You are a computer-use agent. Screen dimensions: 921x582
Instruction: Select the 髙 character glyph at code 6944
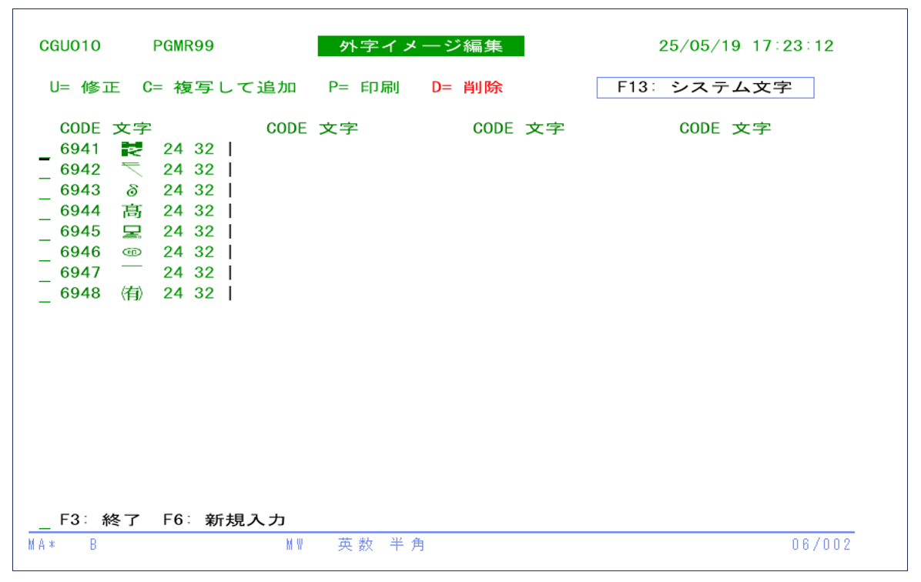(x=132, y=211)
